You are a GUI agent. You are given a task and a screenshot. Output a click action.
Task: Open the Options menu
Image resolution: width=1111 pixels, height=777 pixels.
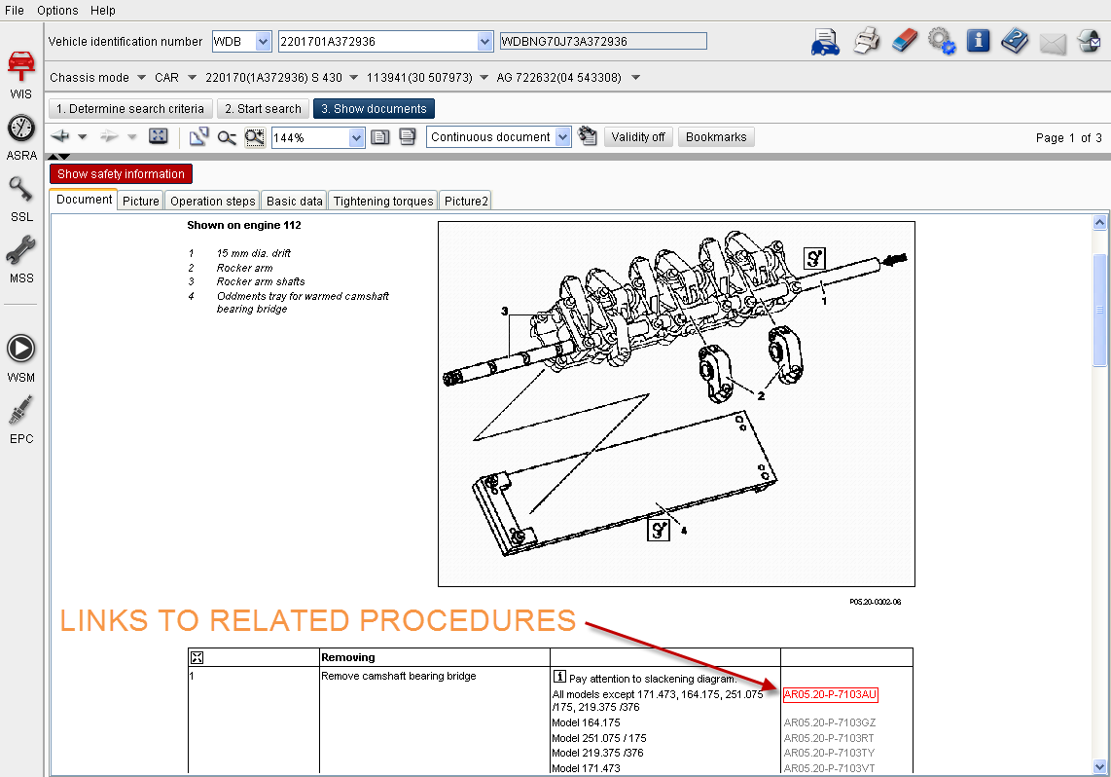pyautogui.click(x=57, y=10)
